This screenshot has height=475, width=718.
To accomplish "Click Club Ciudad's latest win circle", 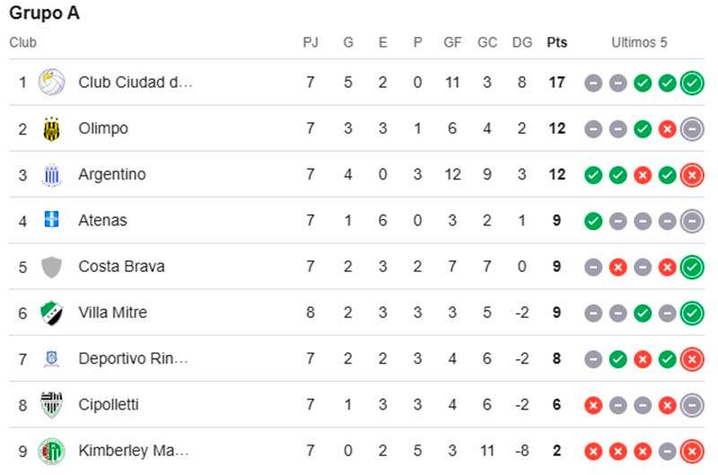I will coord(692,83).
